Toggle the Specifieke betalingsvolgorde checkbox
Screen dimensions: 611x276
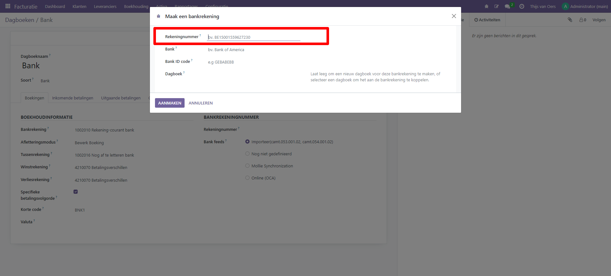coord(76,192)
